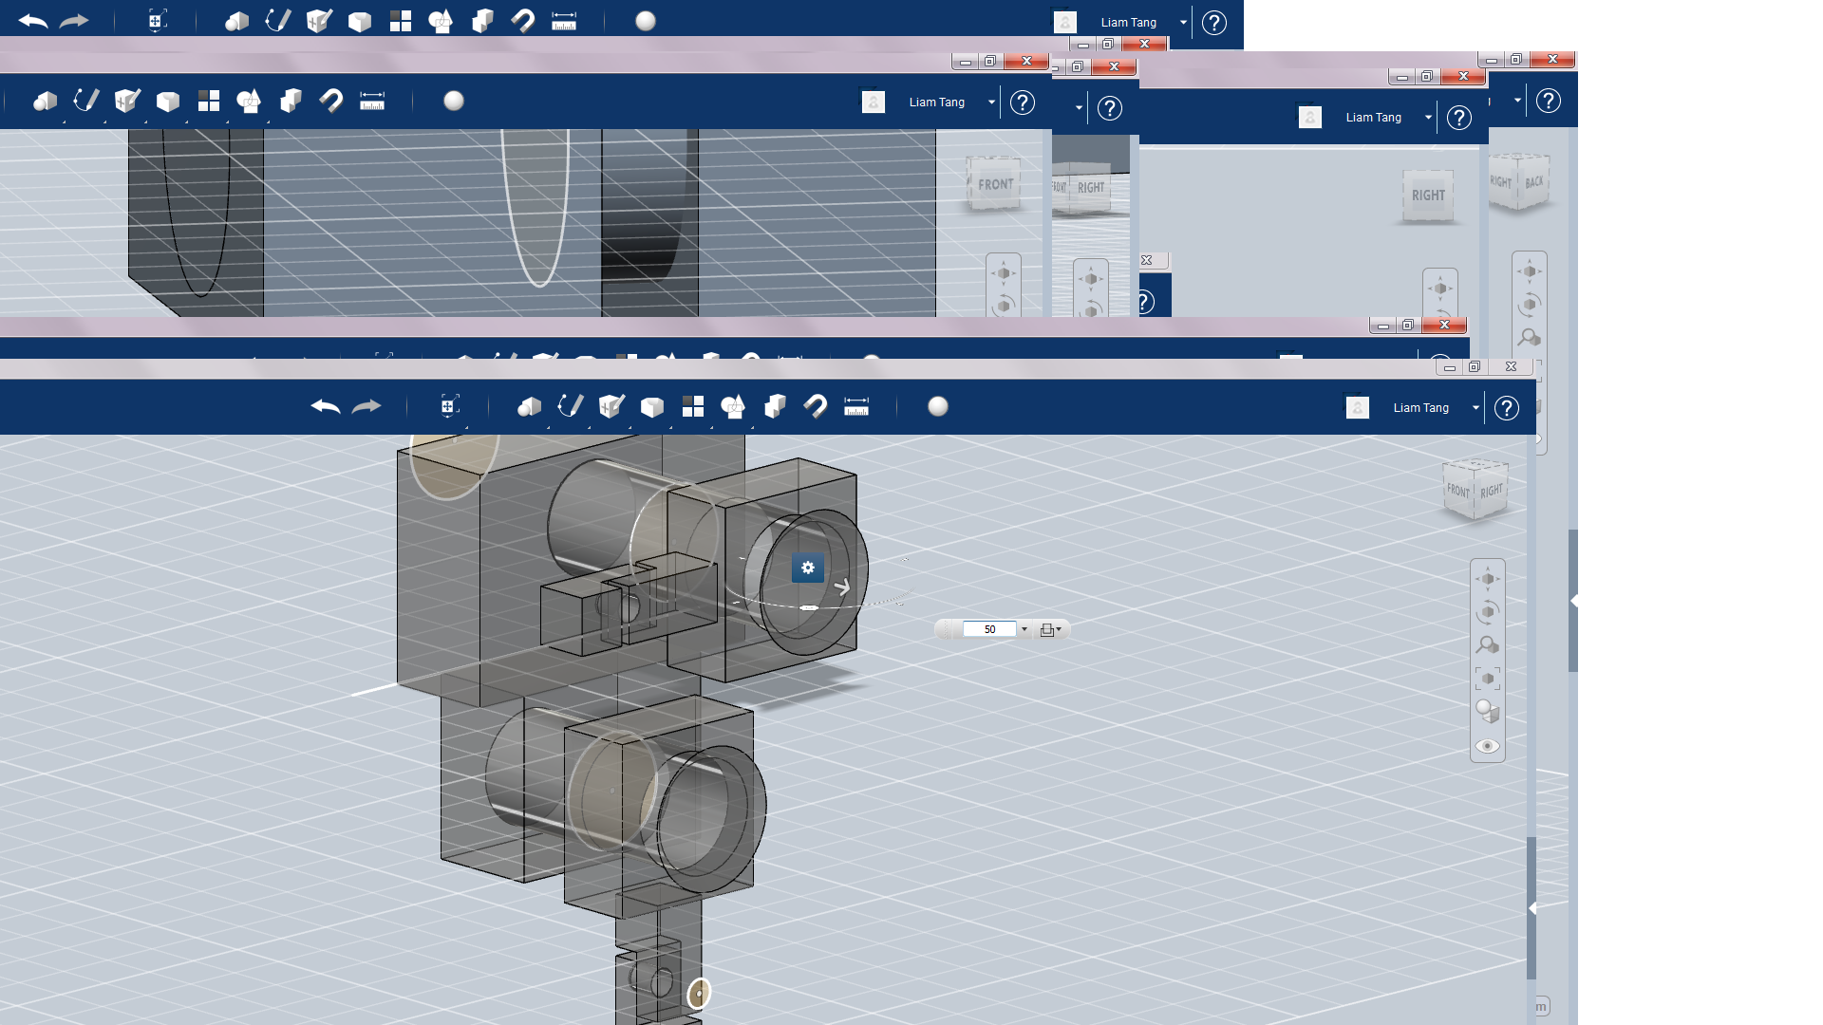Open Material sphere in FRONT-view window
Image resolution: width=1823 pixels, height=1025 pixels.
[x=454, y=101]
